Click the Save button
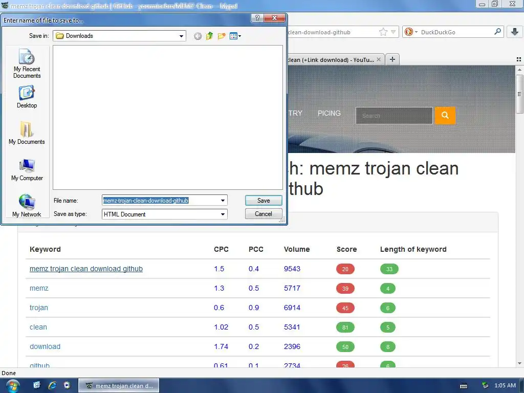 point(264,201)
